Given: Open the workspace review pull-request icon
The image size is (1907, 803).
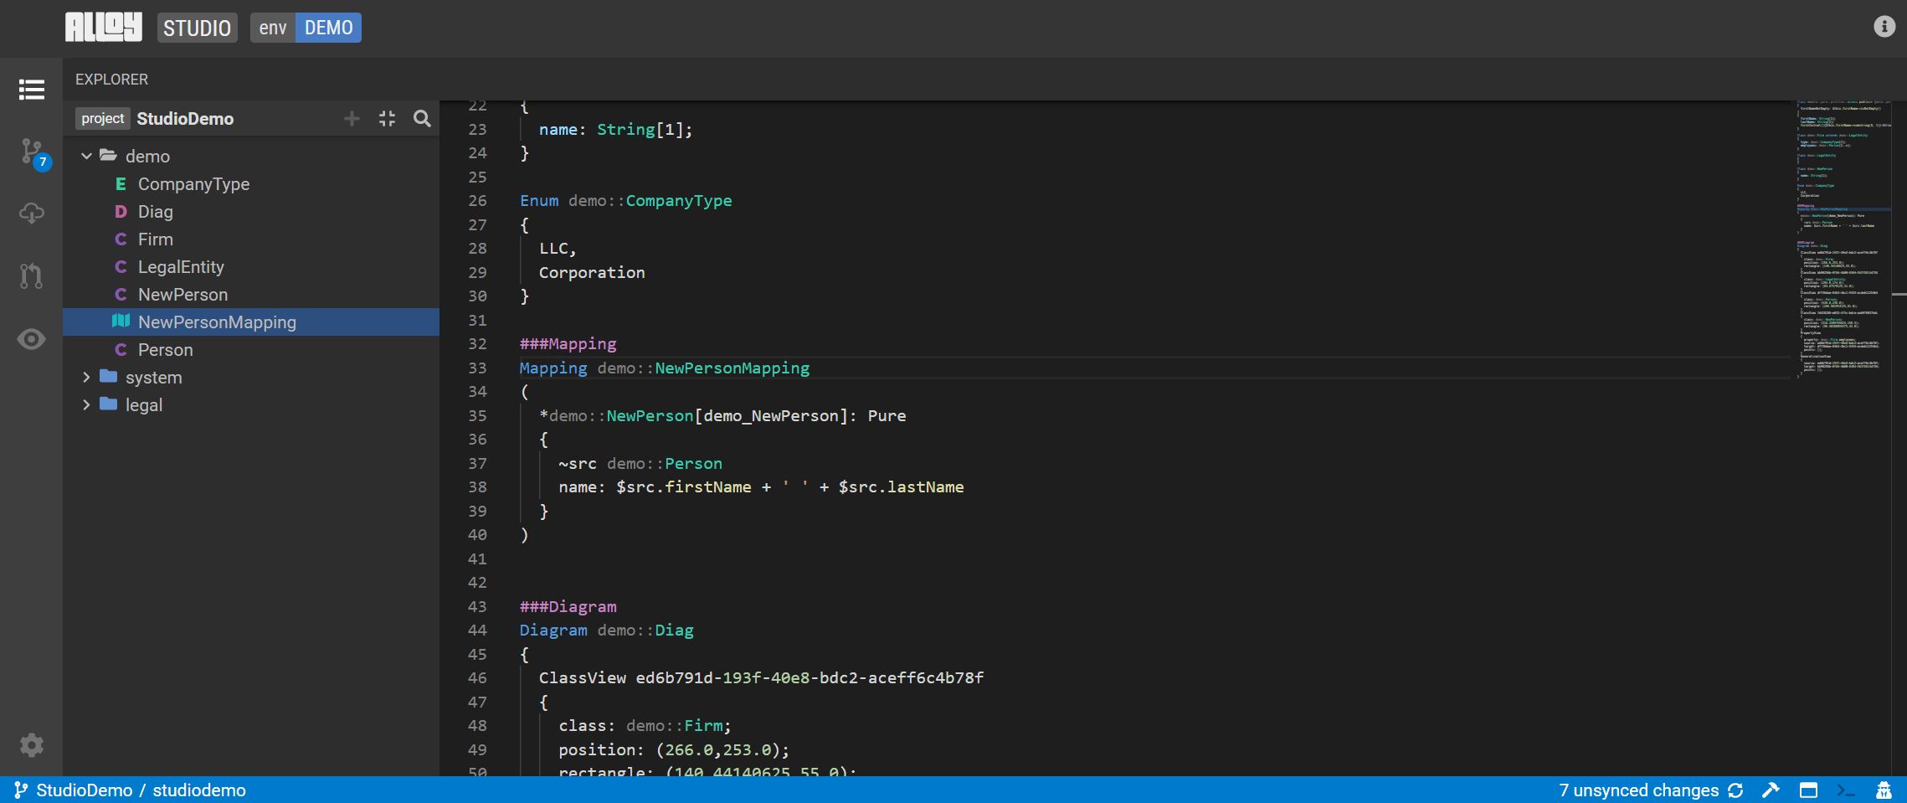Looking at the screenshot, I should [31, 275].
